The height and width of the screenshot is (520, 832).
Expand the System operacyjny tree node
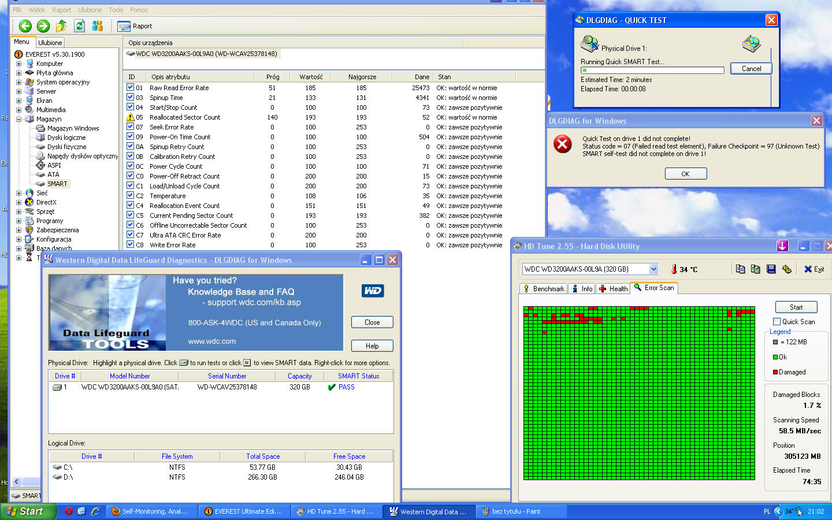click(x=18, y=82)
